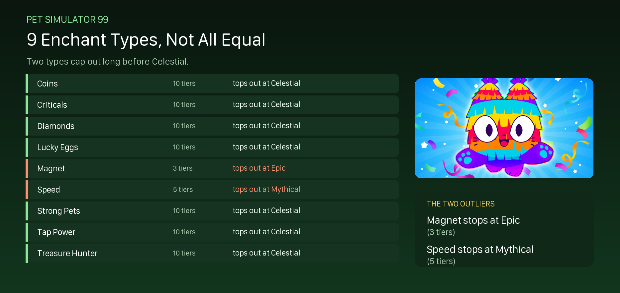Screen dimensions: 620x293
Task: Open the Lucky Eggs row
Action: [212, 147]
